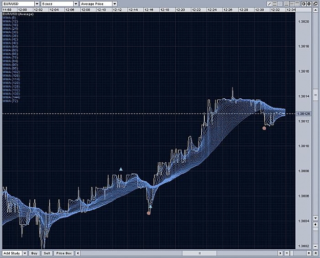Click the Price Box button
The height and width of the screenshot is (258, 320).
click(64, 253)
